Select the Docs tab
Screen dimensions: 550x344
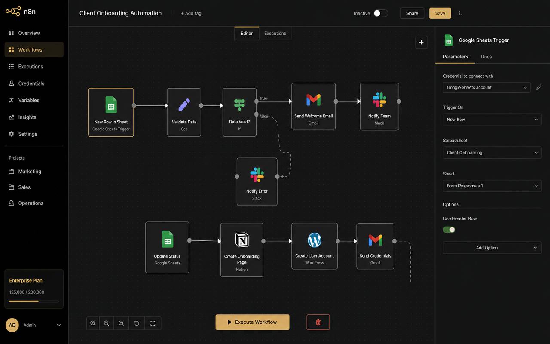(486, 57)
